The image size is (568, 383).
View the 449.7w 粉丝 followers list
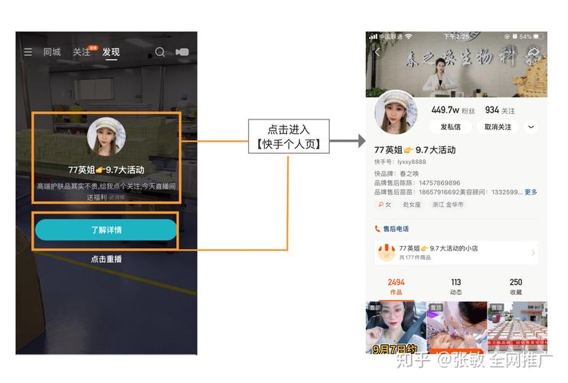click(x=453, y=110)
